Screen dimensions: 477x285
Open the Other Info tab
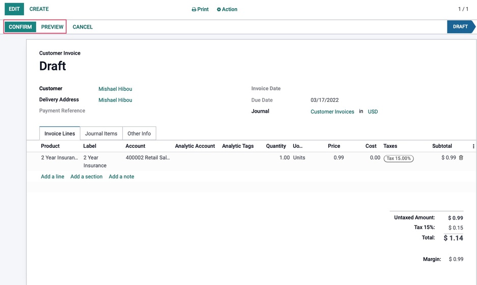click(x=139, y=134)
